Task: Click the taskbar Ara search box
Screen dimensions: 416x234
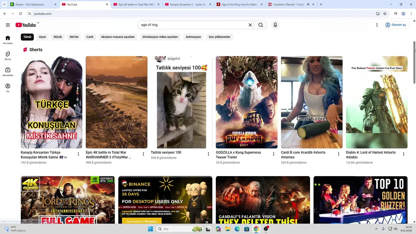Action: point(179,229)
